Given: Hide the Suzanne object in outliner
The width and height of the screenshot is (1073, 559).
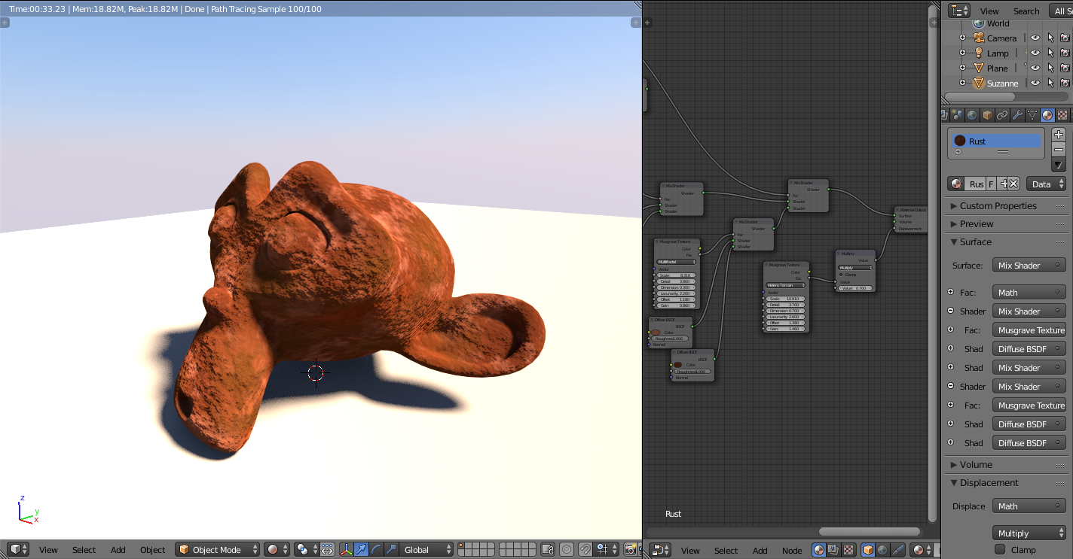Looking at the screenshot, I should pyautogui.click(x=1035, y=84).
